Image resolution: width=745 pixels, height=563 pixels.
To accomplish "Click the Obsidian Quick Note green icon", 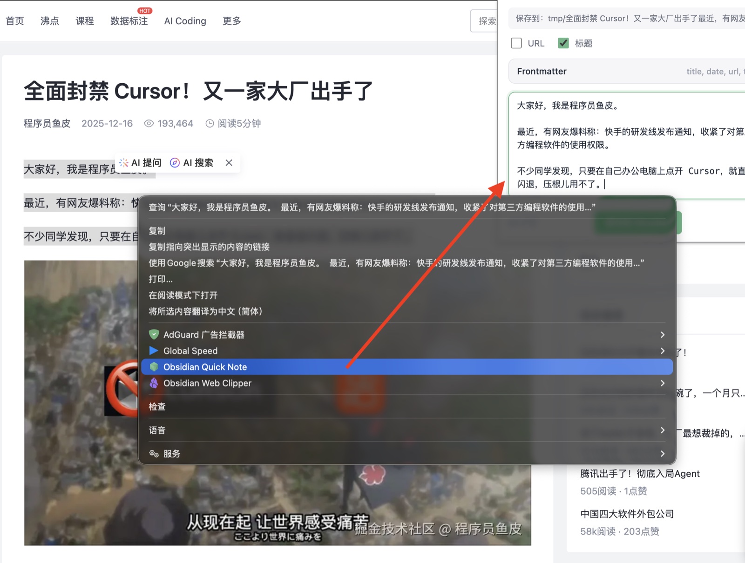I will [154, 367].
